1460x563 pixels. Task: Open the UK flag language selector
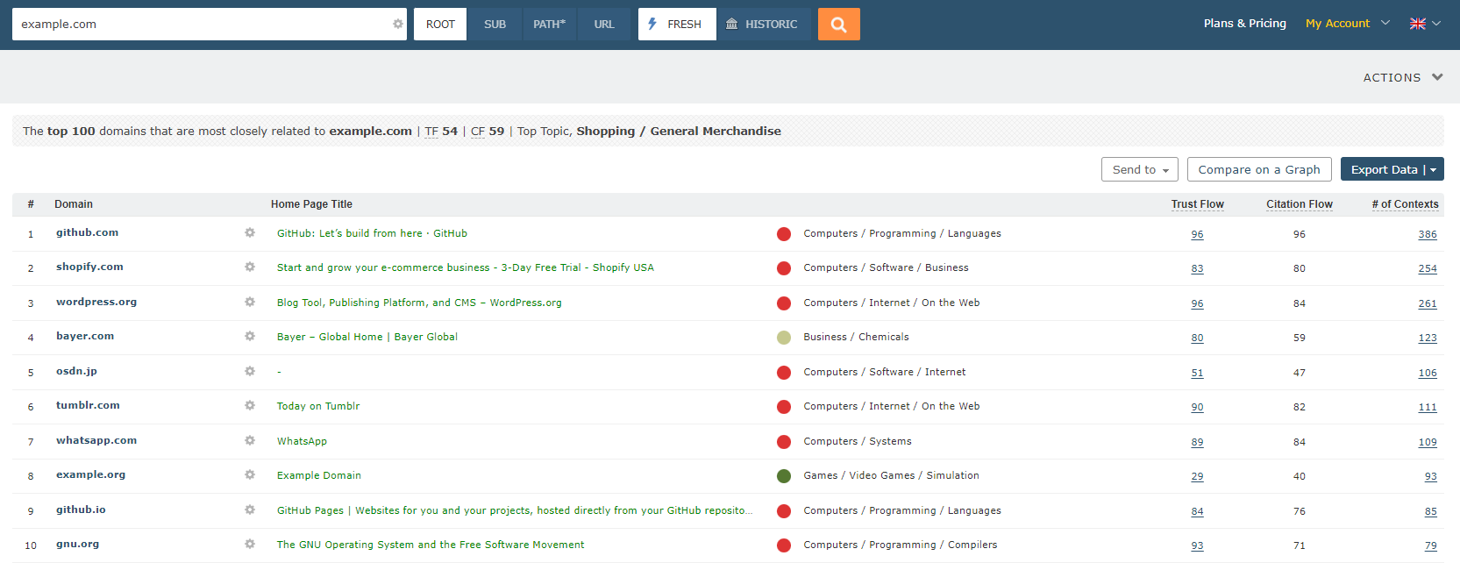[x=1424, y=24]
